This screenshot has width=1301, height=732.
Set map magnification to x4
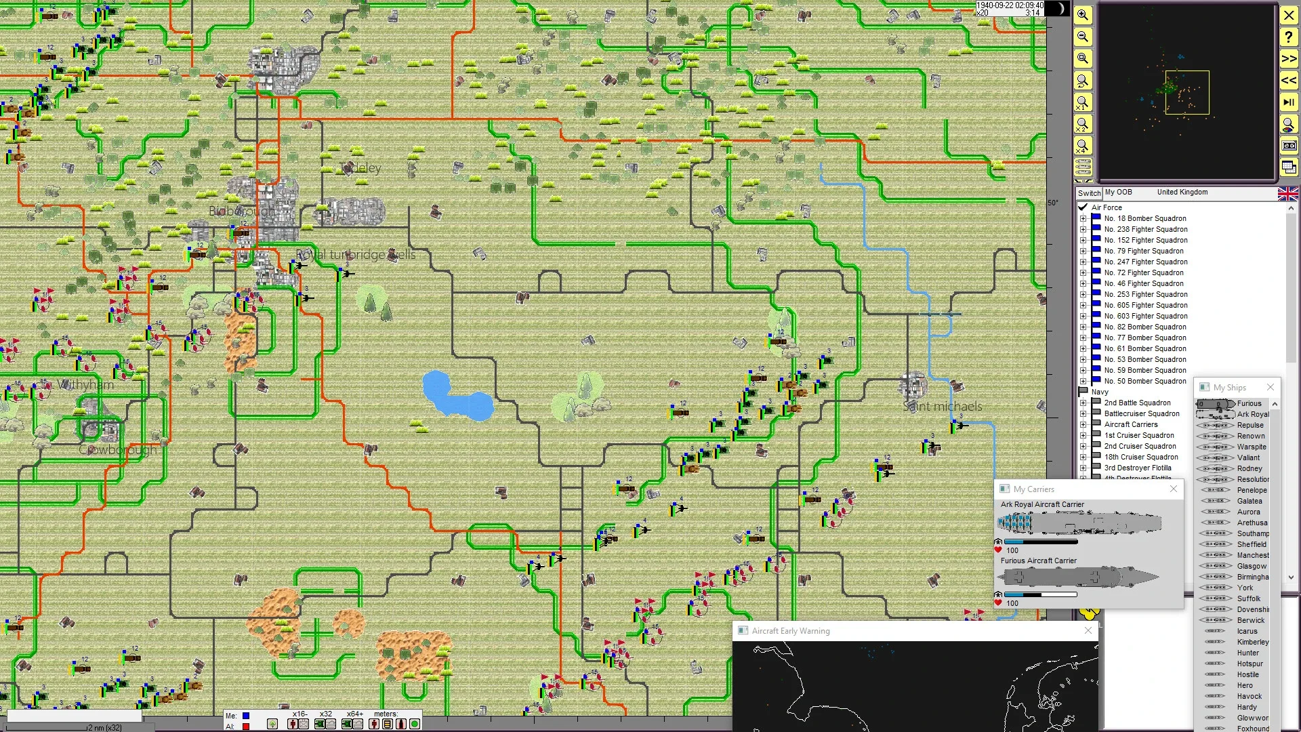coord(1083,146)
